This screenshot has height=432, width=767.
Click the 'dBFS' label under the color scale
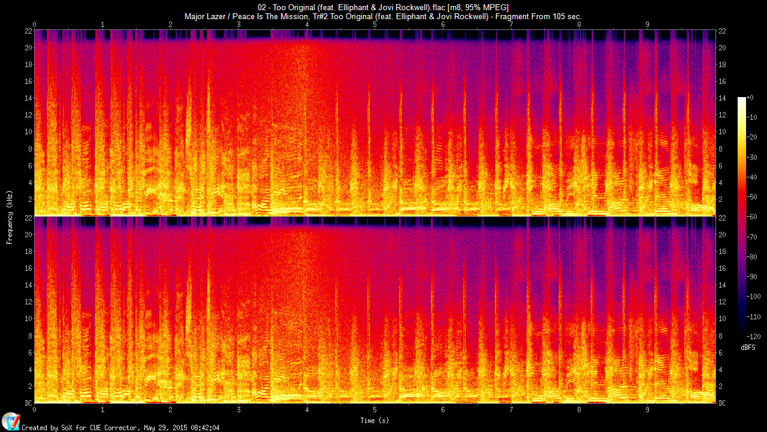[x=748, y=348]
